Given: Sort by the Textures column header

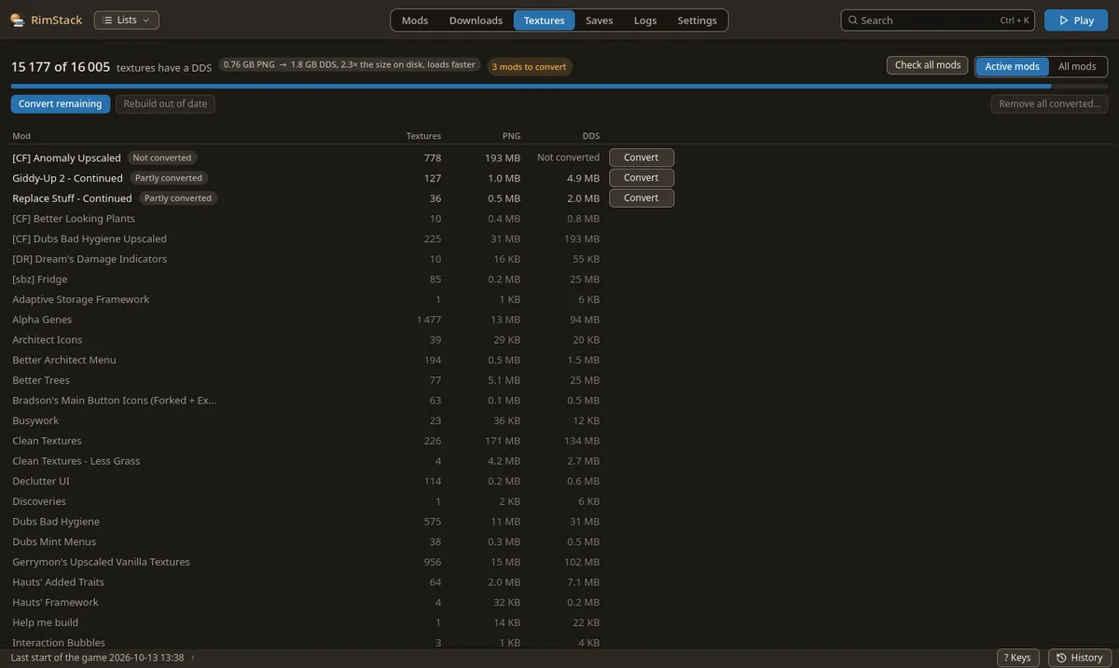Looking at the screenshot, I should [x=423, y=136].
